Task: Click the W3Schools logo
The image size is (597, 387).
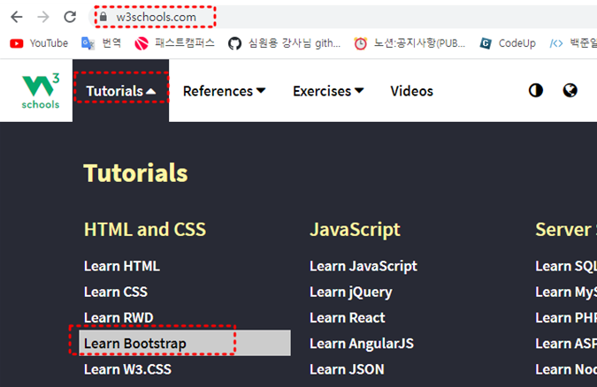Action: tap(41, 91)
